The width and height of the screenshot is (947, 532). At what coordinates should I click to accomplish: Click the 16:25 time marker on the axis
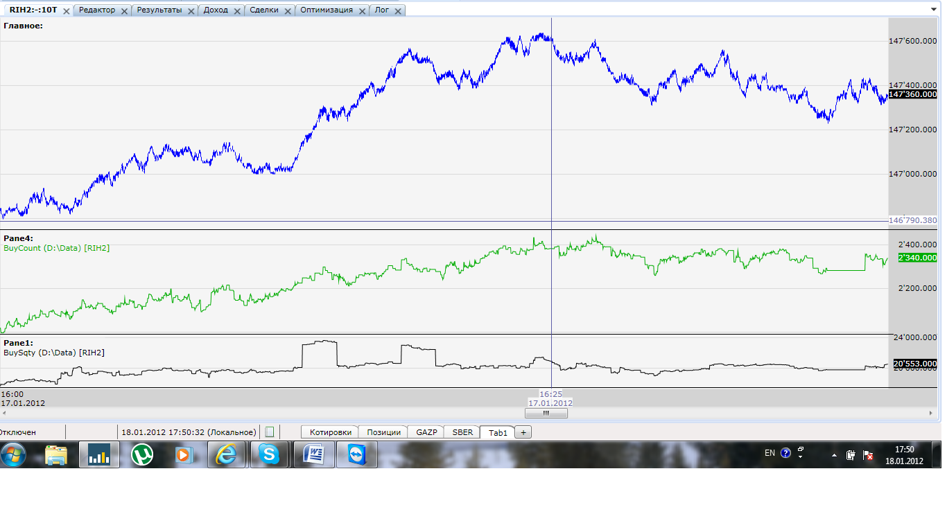coord(550,393)
